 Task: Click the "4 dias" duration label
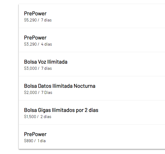tap(46, 44)
